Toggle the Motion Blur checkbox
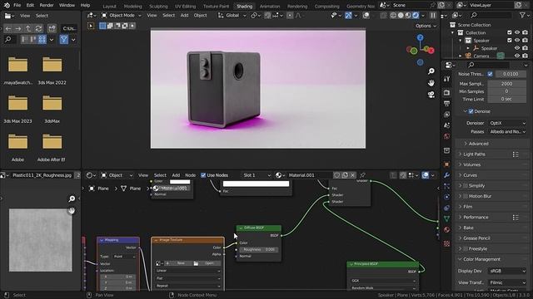533x299 pixels. tap(466, 196)
